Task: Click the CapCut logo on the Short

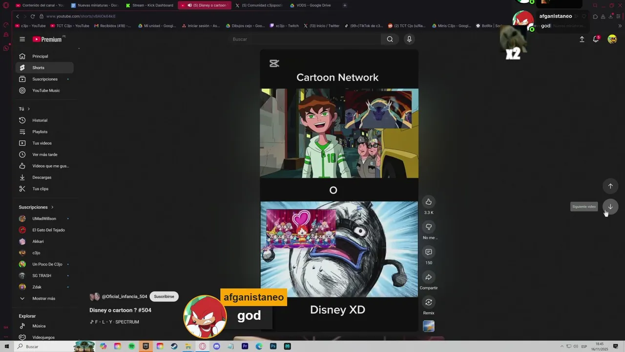Action: pyautogui.click(x=274, y=63)
